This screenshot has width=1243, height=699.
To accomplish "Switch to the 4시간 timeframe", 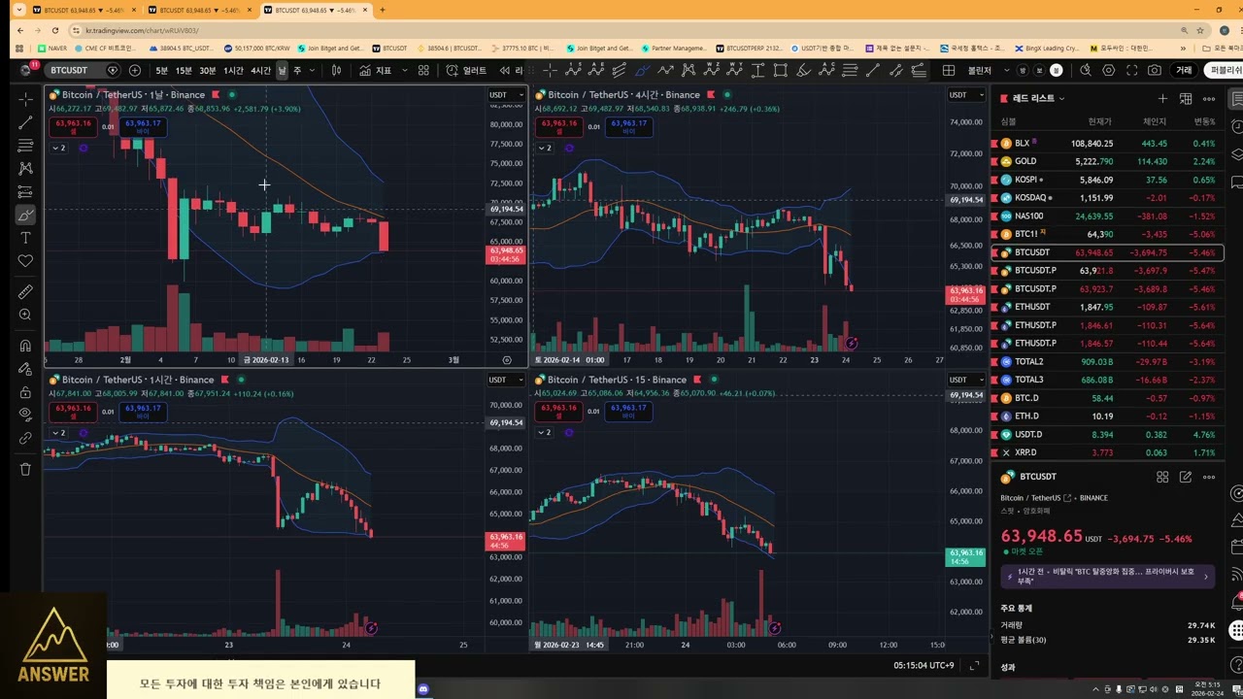I will (x=260, y=70).
